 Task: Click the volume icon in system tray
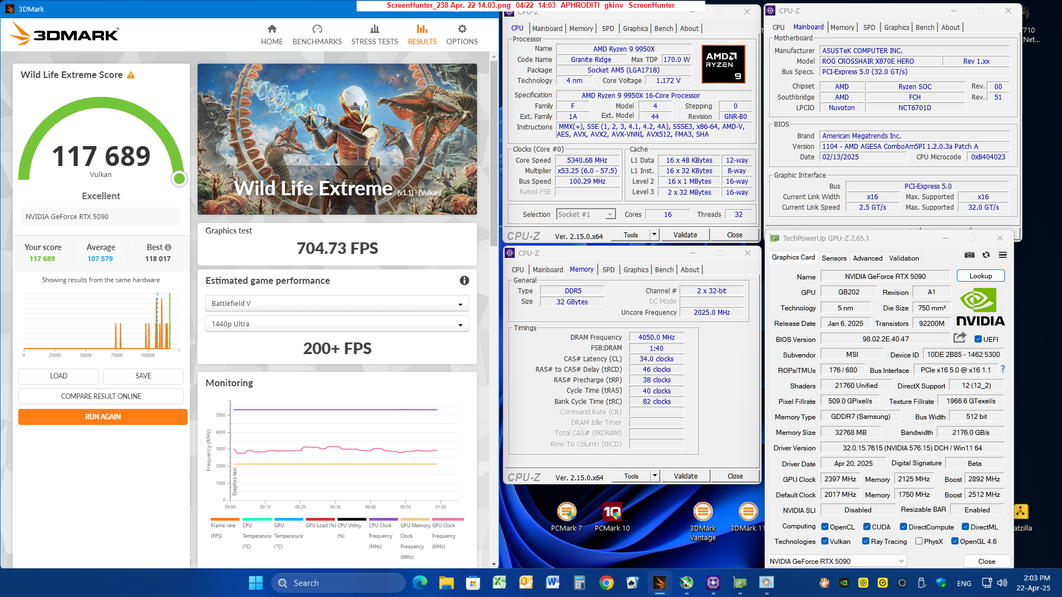[1002, 583]
